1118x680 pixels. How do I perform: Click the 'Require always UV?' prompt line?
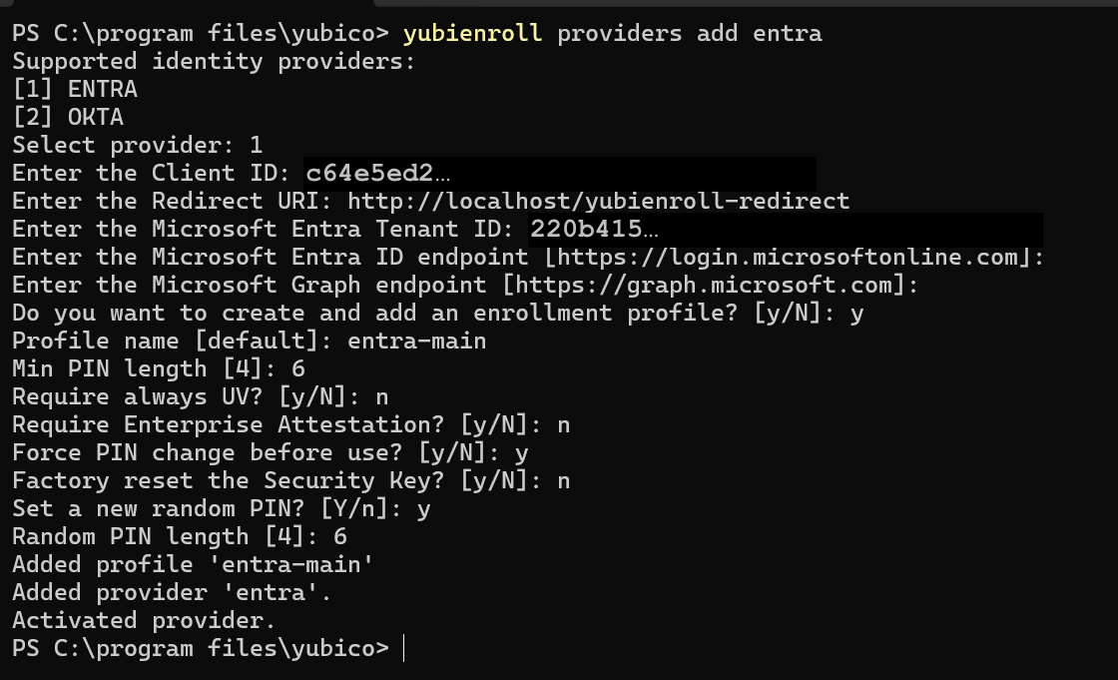(x=201, y=396)
